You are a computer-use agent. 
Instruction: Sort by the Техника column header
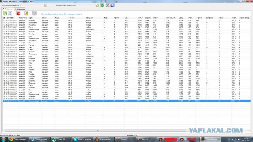(x=71, y=18)
